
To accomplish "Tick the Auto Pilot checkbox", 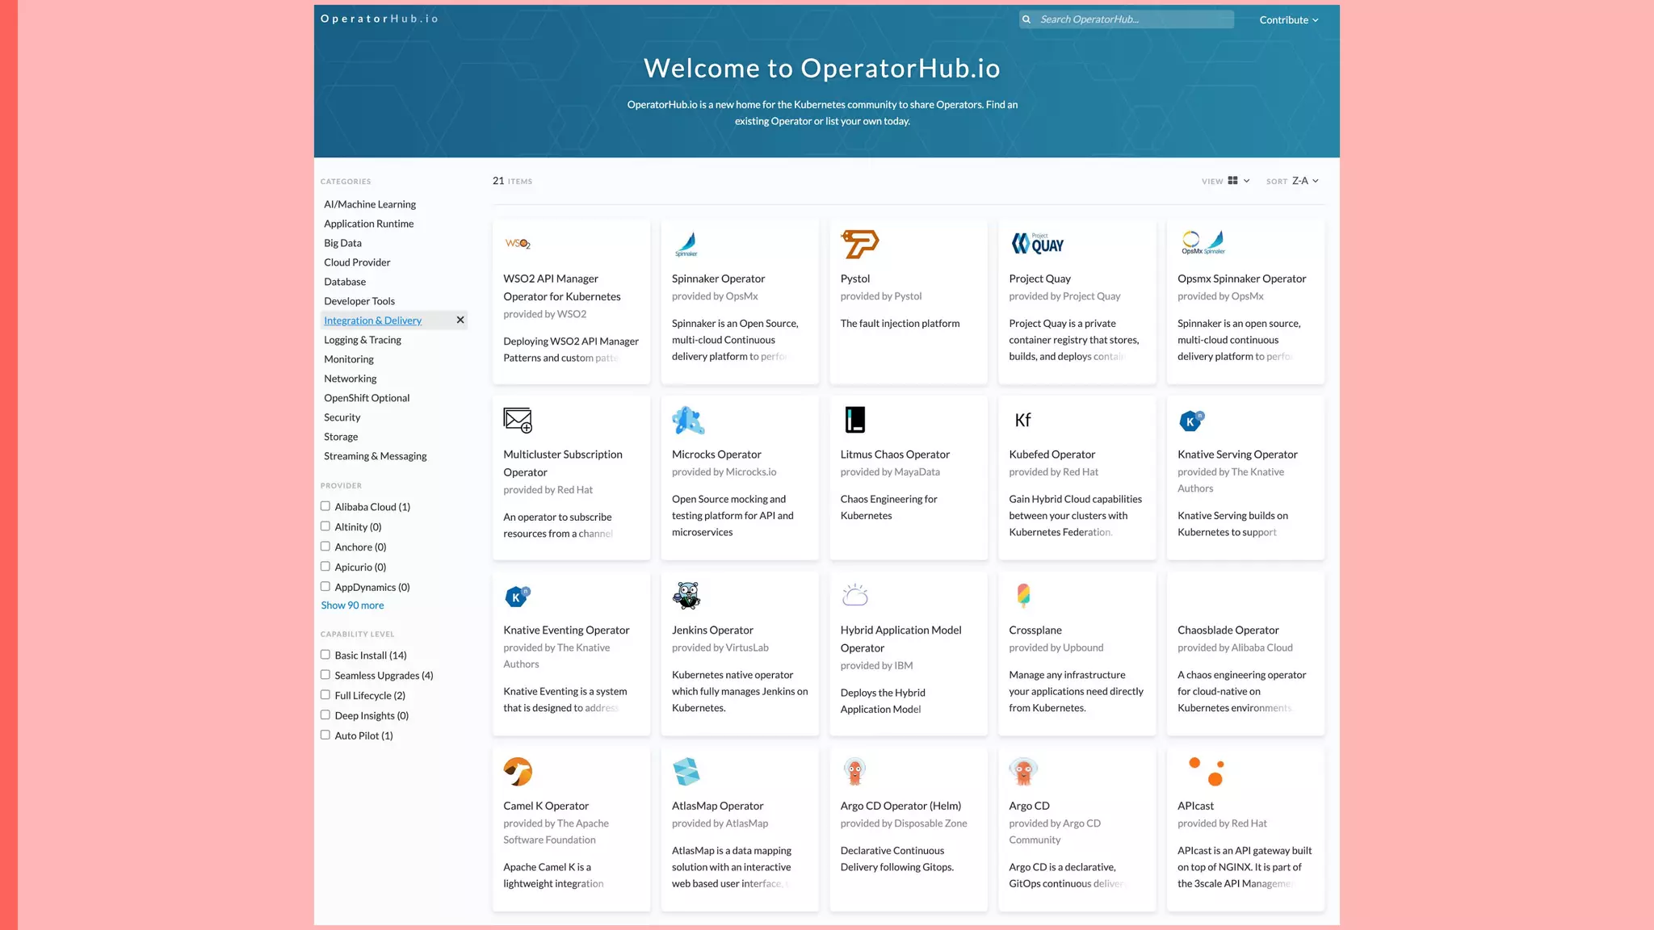I will [325, 735].
